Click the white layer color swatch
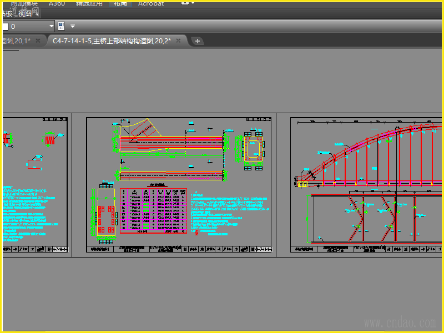This screenshot has width=444, height=333. 4,26
